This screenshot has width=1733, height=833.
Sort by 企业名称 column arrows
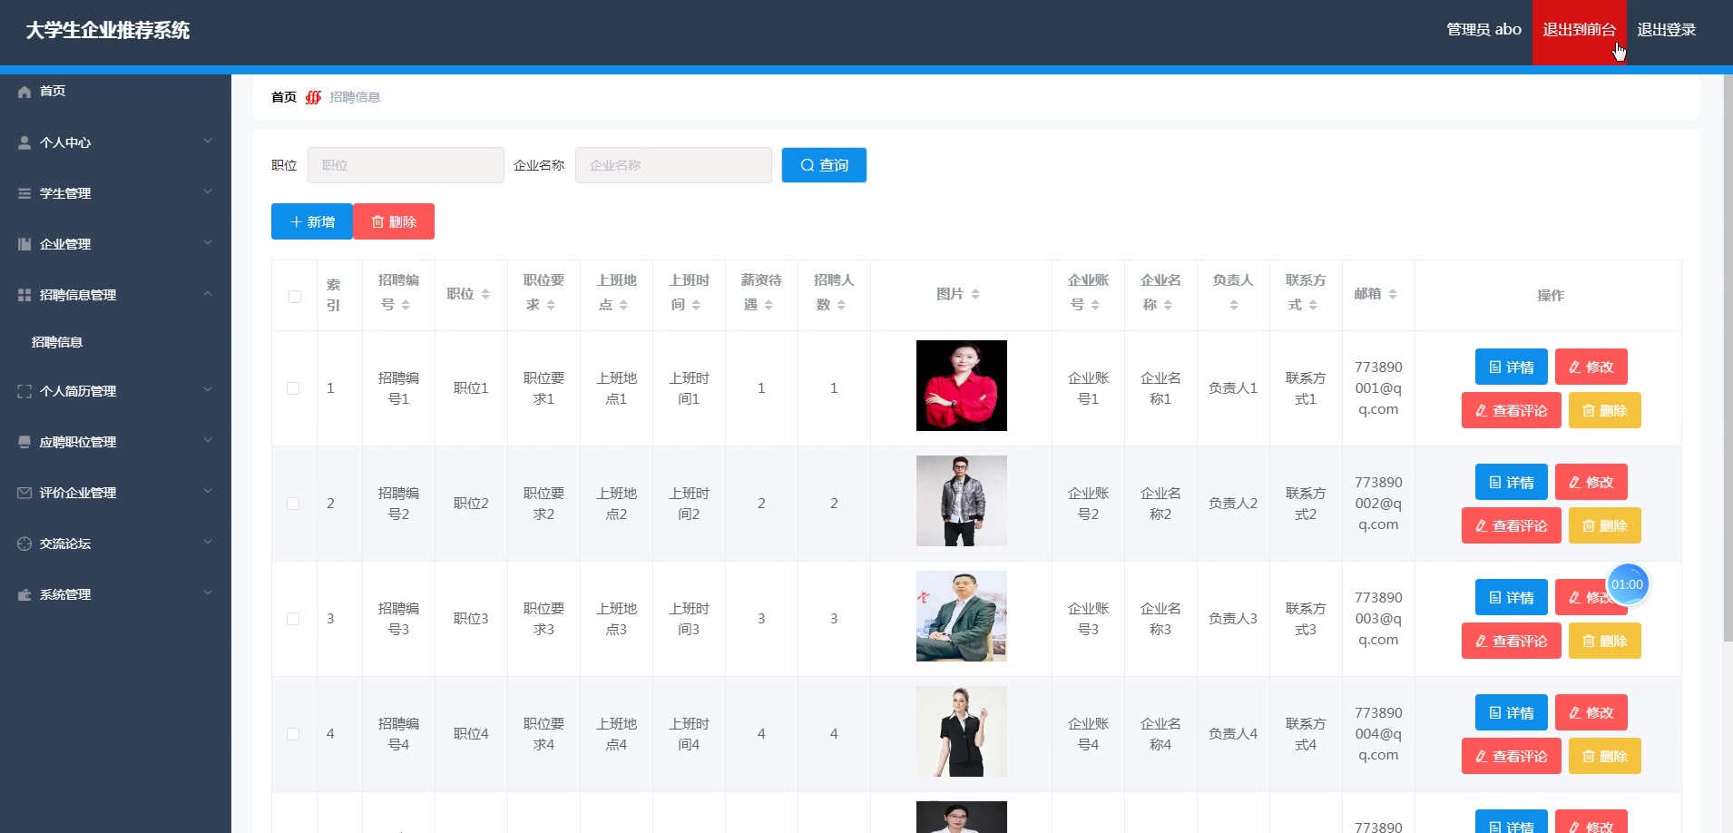point(1168,305)
